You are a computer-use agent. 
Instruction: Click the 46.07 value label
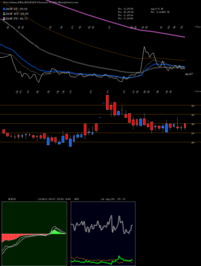click(x=189, y=74)
